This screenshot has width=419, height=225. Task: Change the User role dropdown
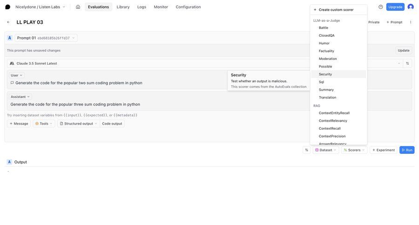click(16, 75)
